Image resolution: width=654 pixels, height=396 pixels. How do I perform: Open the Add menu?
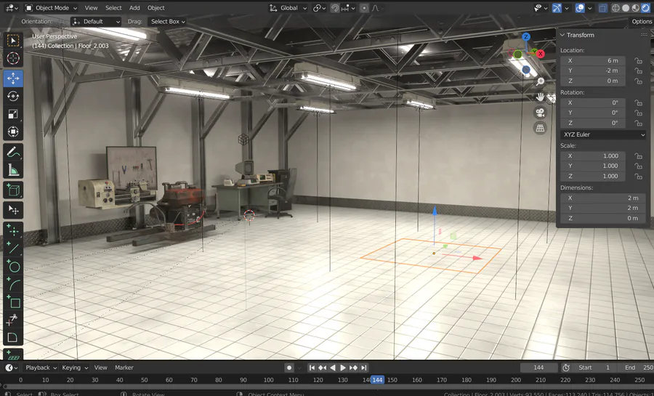pyautogui.click(x=134, y=8)
